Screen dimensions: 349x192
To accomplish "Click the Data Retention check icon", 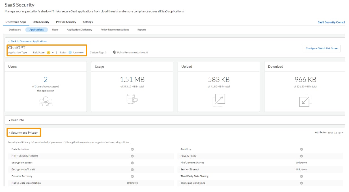I will (x=132, y=149).
